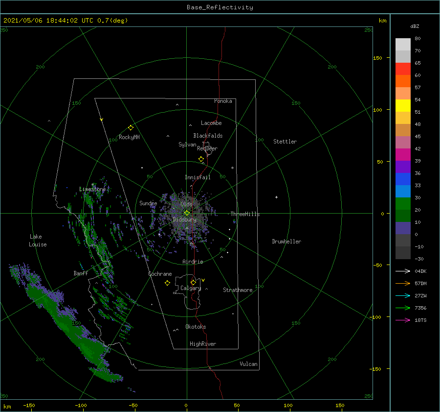This screenshot has height=412, width=440.
Task: Click the white asterisk marker east of Innisfail
Action: (232, 168)
